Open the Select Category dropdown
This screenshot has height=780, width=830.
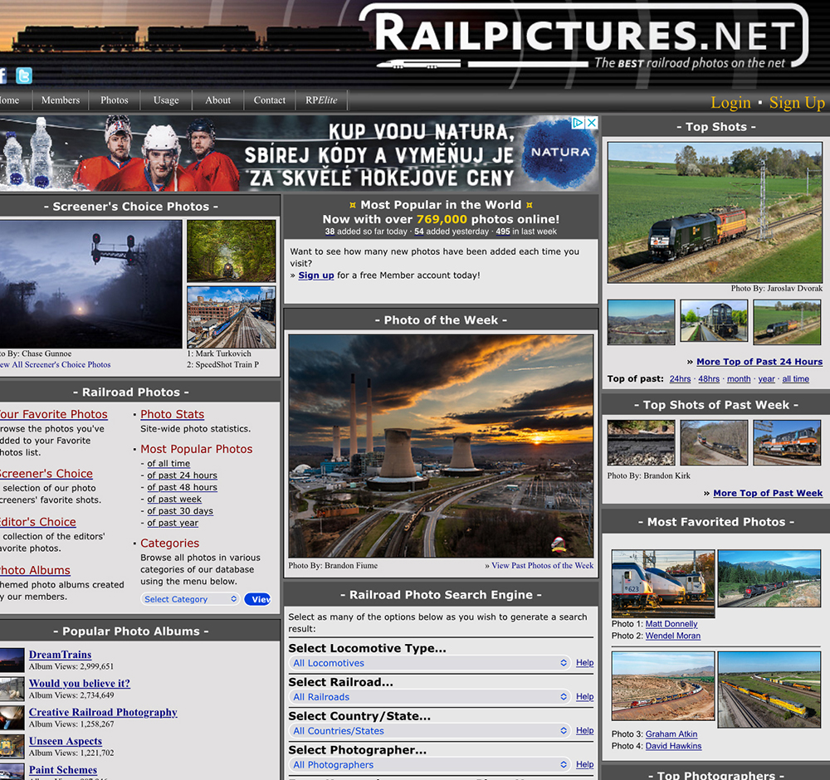coord(191,599)
